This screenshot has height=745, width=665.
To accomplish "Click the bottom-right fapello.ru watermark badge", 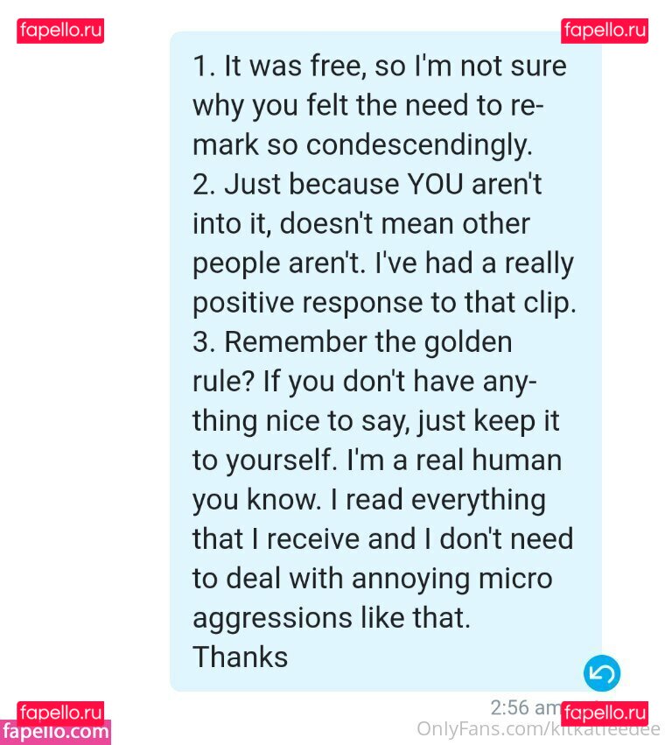I will click(x=605, y=713).
